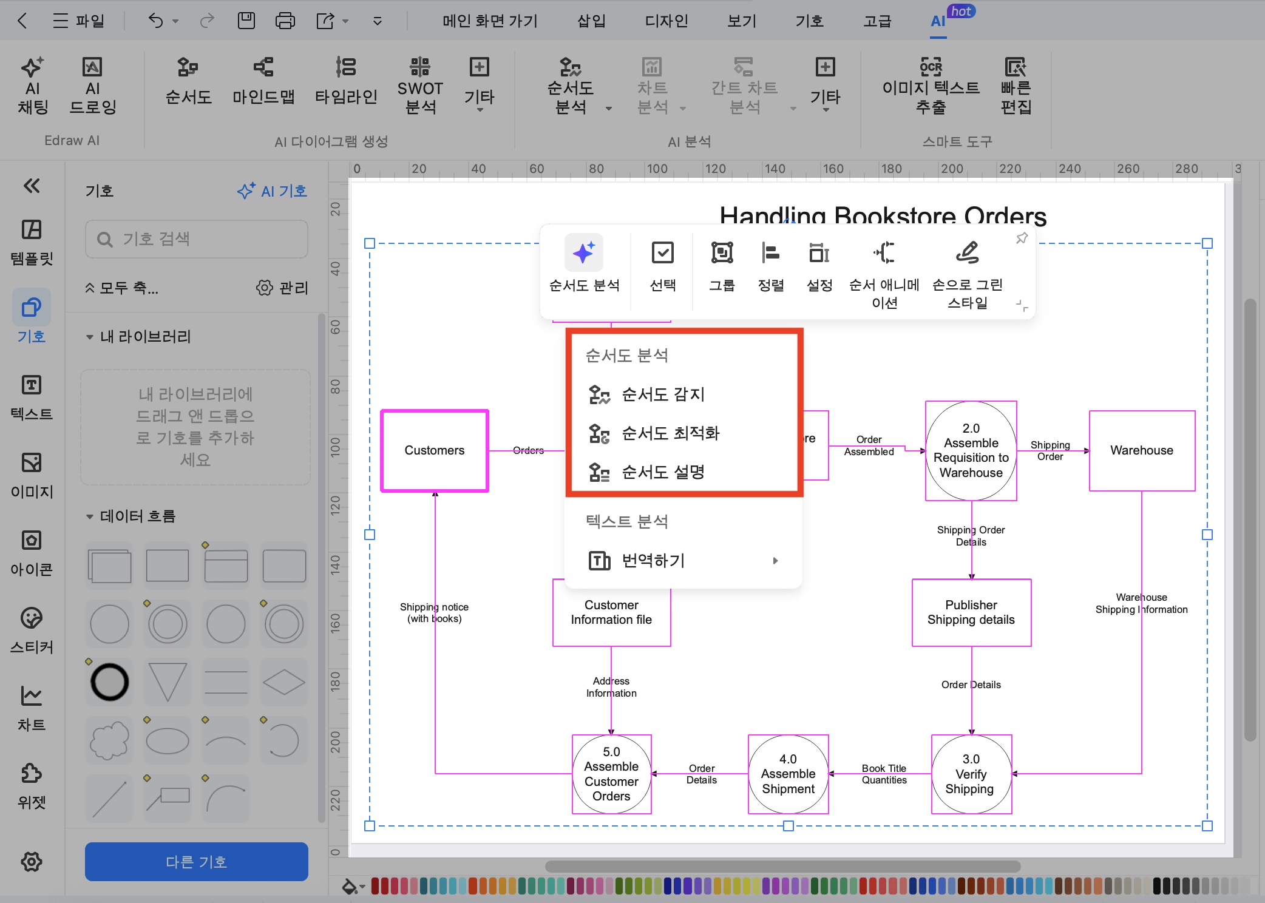Choose 순서도 최적화 from the menu
The height and width of the screenshot is (903, 1265).
[670, 433]
